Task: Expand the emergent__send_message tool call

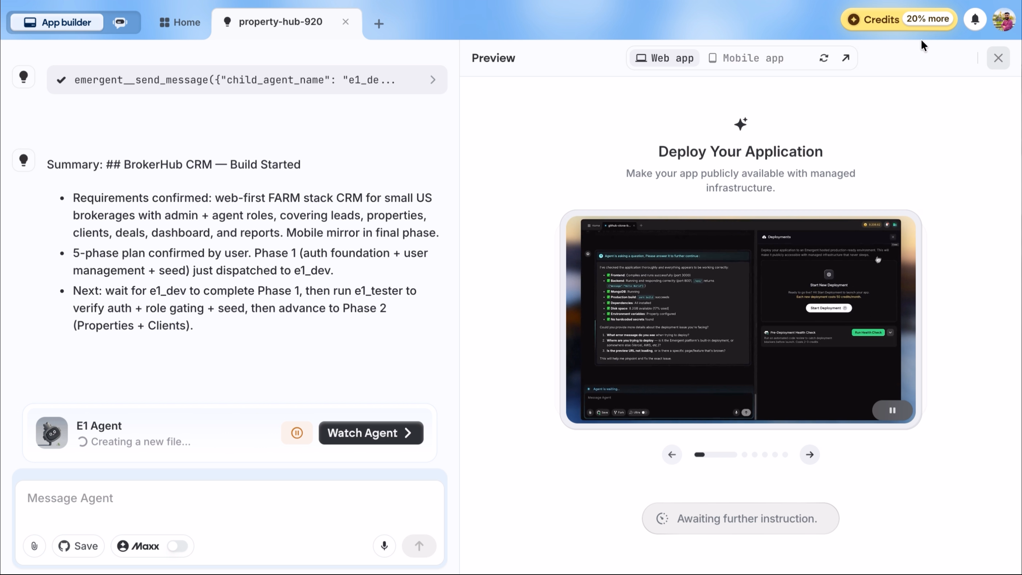Action: [433, 80]
